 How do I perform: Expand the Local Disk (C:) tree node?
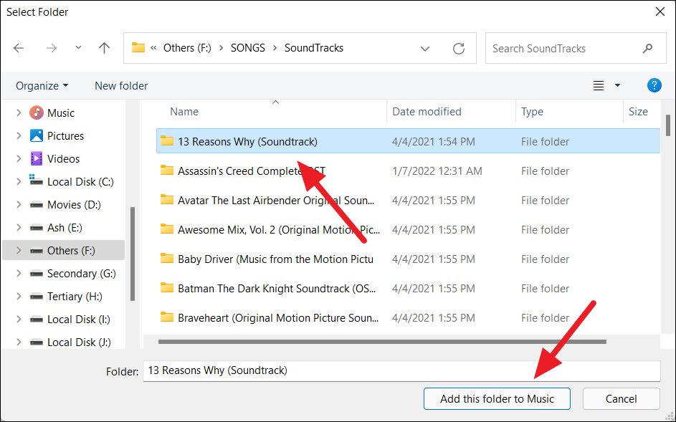[19, 182]
